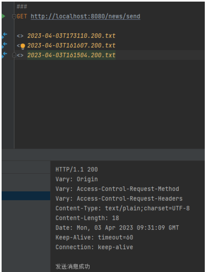The height and width of the screenshot is (272, 206).
Task: Click the ### request separator line
Action: tap(22, 7)
